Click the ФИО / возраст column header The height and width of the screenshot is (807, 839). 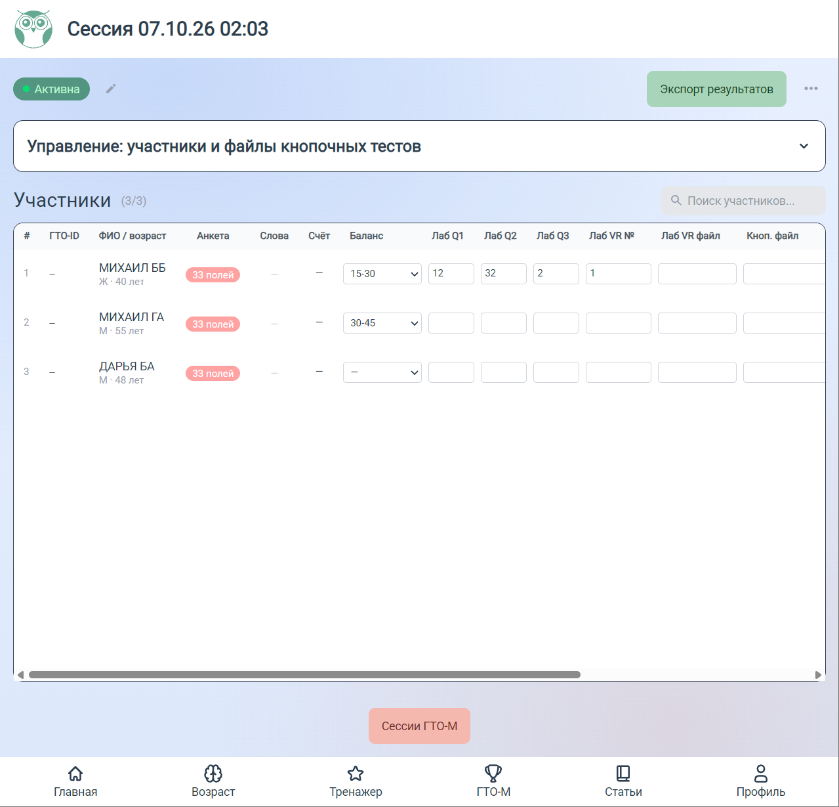(133, 236)
